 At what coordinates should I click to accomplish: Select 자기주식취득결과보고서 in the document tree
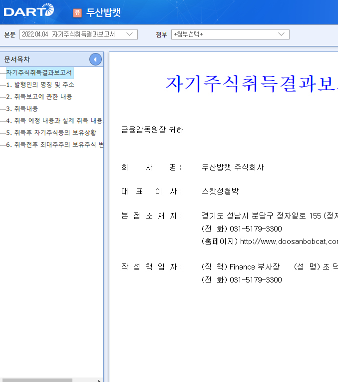pos(39,72)
